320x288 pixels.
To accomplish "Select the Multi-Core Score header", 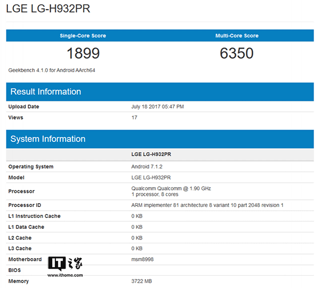I will pyautogui.click(x=236, y=36).
